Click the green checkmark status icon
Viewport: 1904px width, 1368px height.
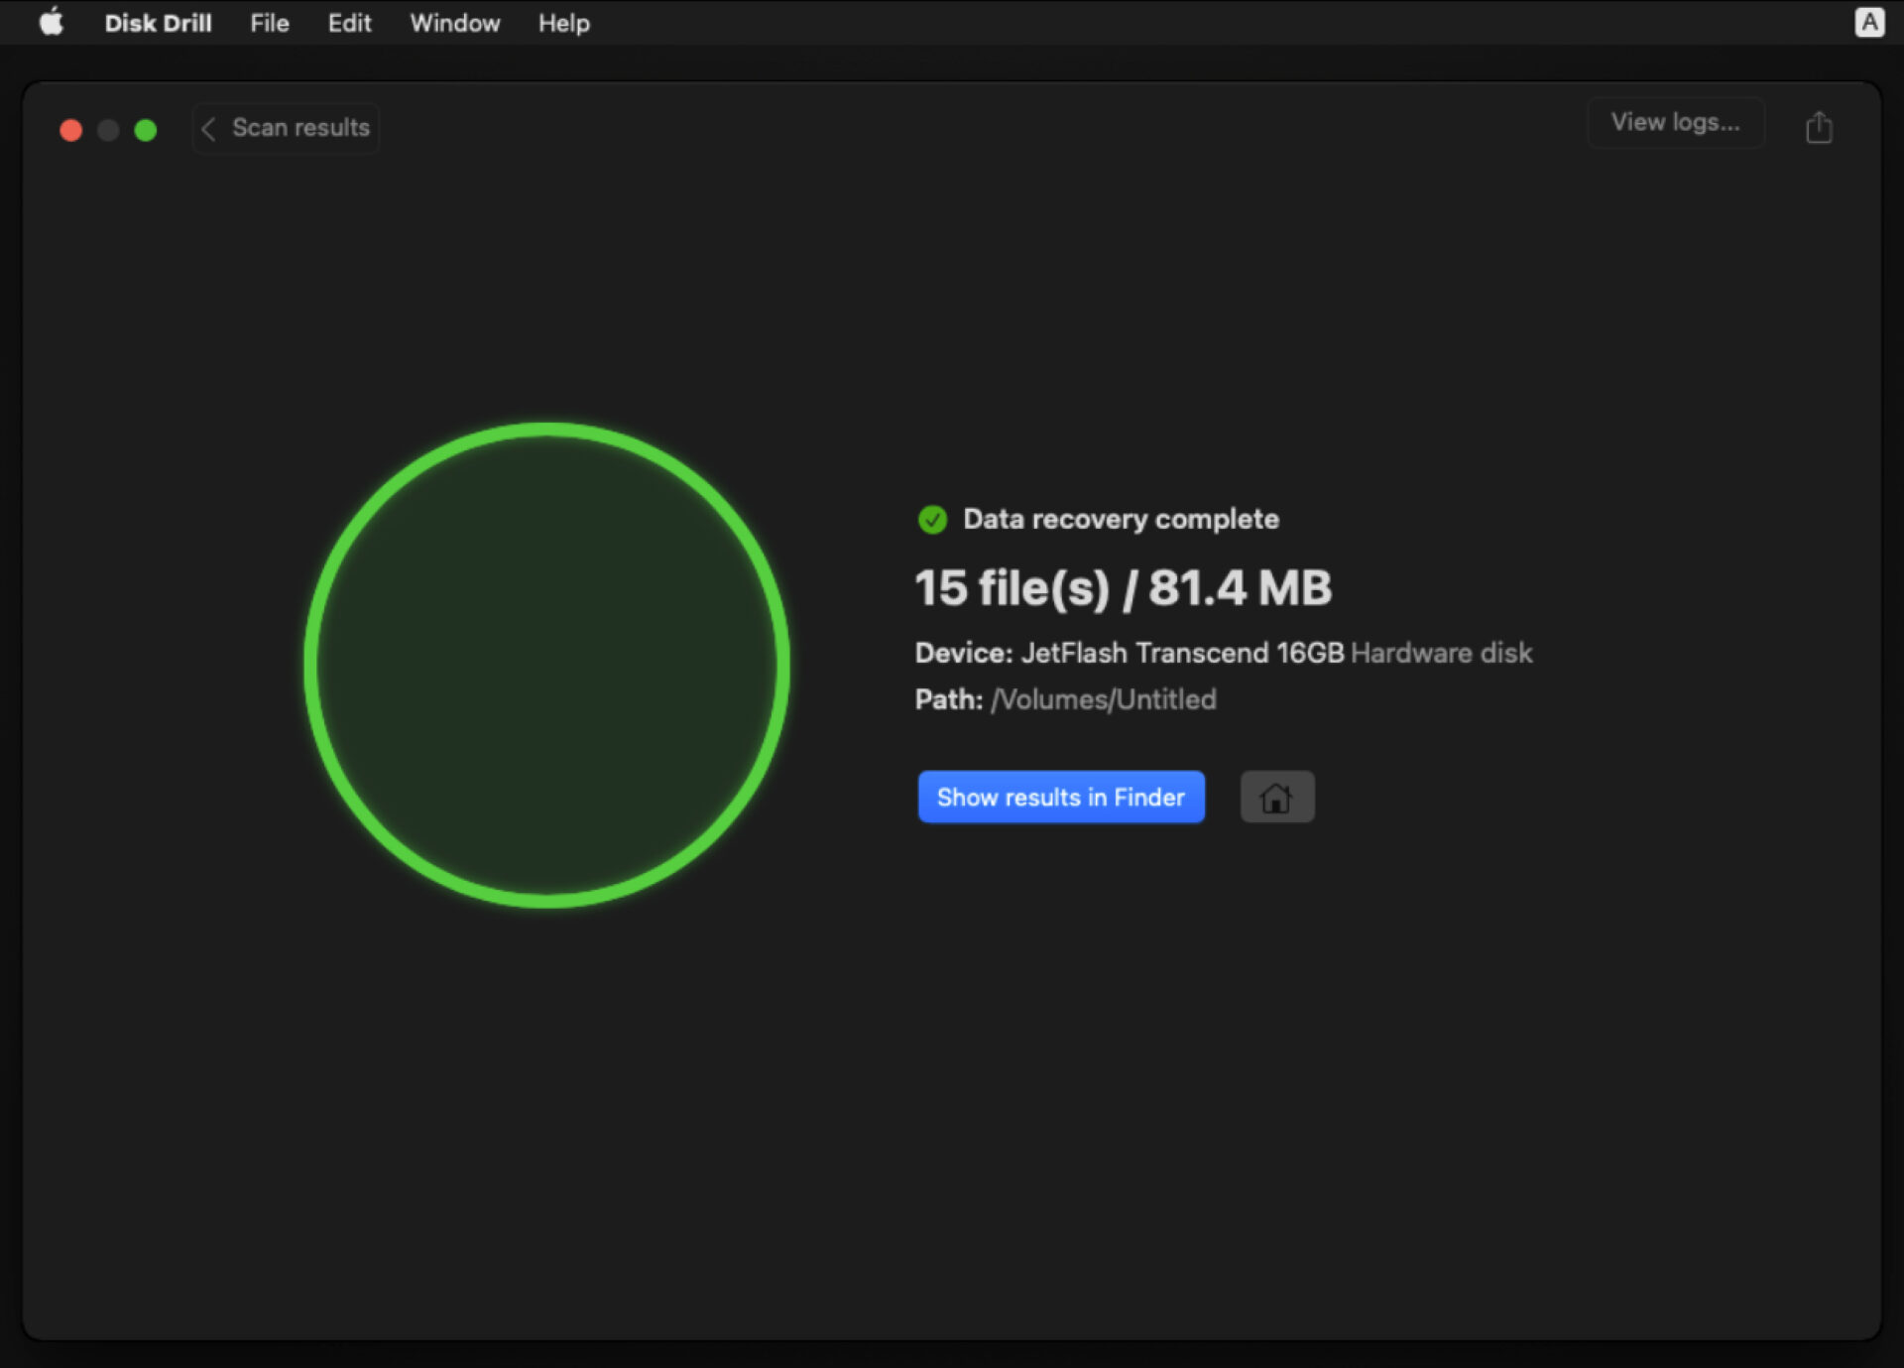tap(932, 519)
